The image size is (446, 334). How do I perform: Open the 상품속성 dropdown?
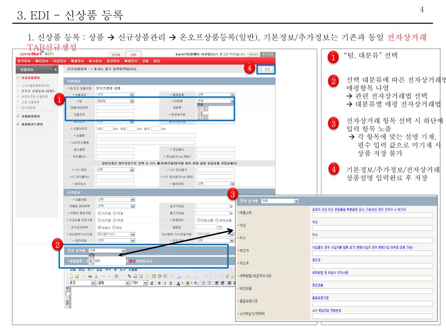[115, 94]
